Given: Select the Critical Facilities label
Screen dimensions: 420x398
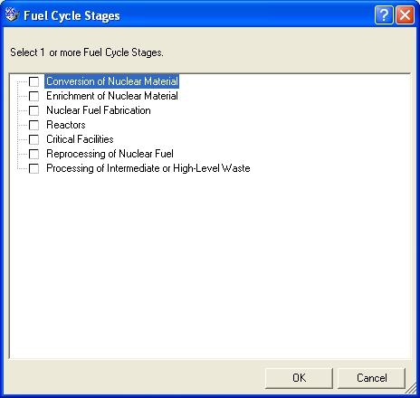Looking at the screenshot, I should click(x=80, y=139).
